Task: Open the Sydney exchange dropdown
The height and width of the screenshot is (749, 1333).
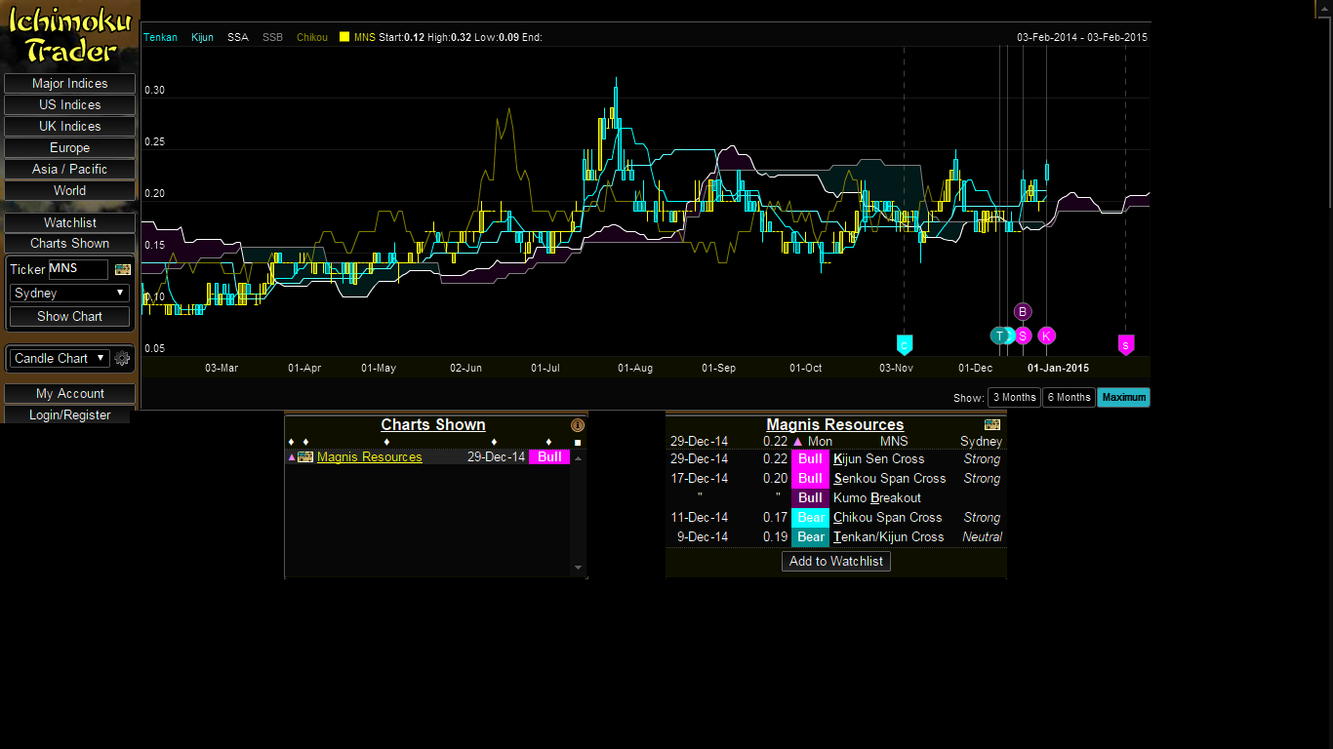Action: tap(70, 293)
